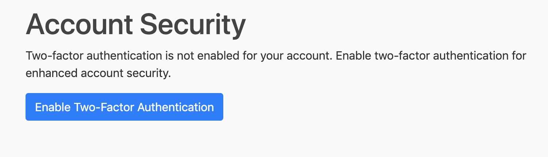Click the word "security." ending the paragraph
Viewport: 548px width, 157px height.
pyautogui.click(x=148, y=73)
